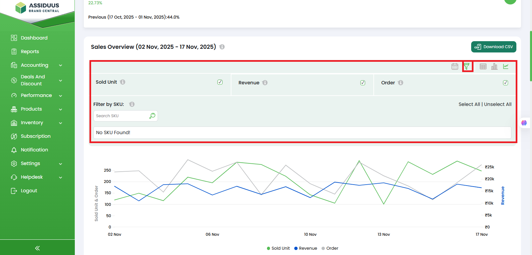Click info icon beside Sales Overview title
This screenshot has width=532, height=255.
pyautogui.click(x=222, y=47)
